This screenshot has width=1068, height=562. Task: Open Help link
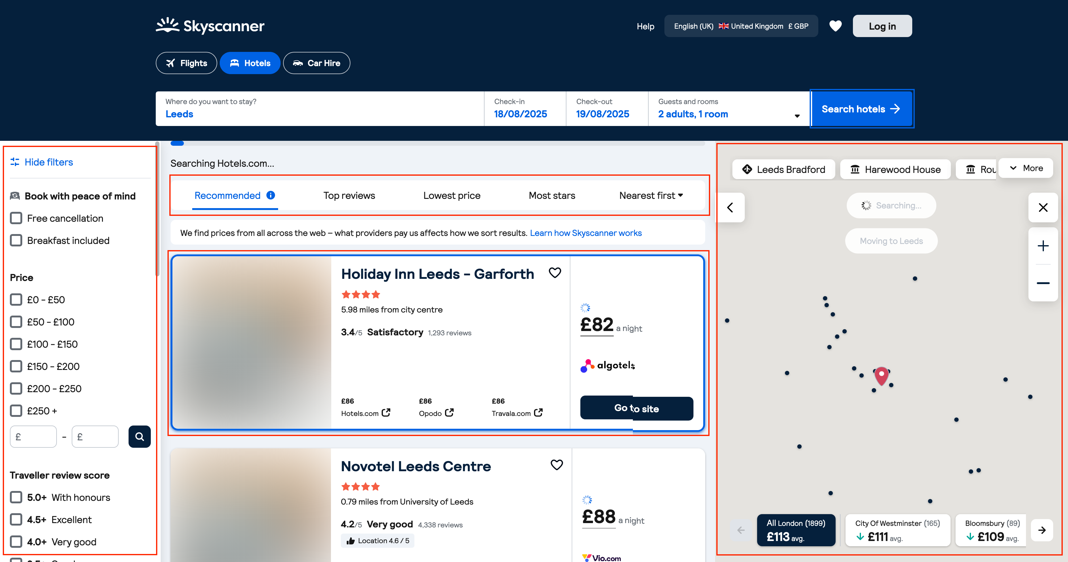click(x=645, y=26)
